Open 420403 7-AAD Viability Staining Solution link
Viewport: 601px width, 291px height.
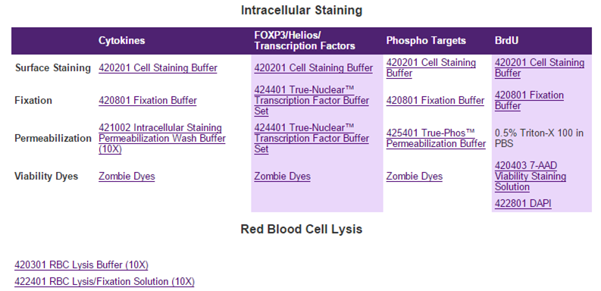point(530,177)
